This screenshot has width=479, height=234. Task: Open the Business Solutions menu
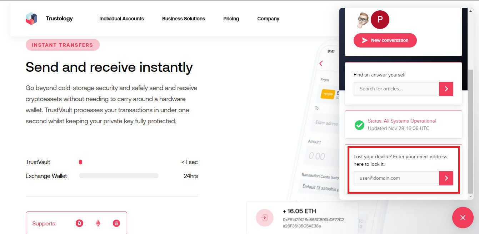click(184, 19)
